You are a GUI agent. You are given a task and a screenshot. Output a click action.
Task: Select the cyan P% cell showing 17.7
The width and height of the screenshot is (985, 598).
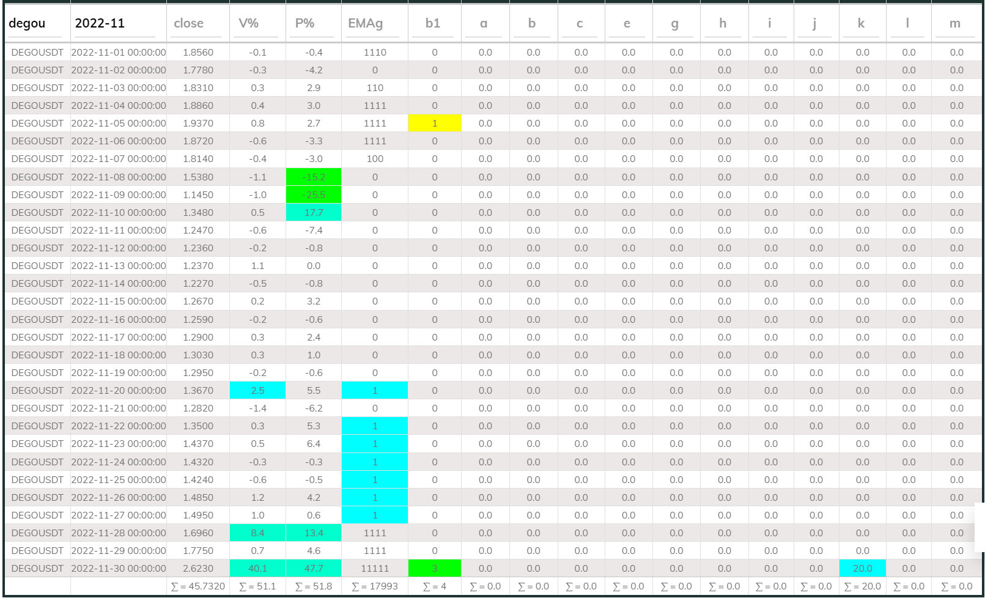point(314,213)
